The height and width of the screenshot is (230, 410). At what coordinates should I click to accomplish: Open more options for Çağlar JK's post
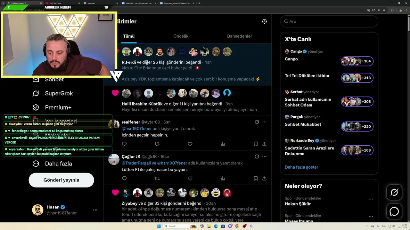coord(264,157)
